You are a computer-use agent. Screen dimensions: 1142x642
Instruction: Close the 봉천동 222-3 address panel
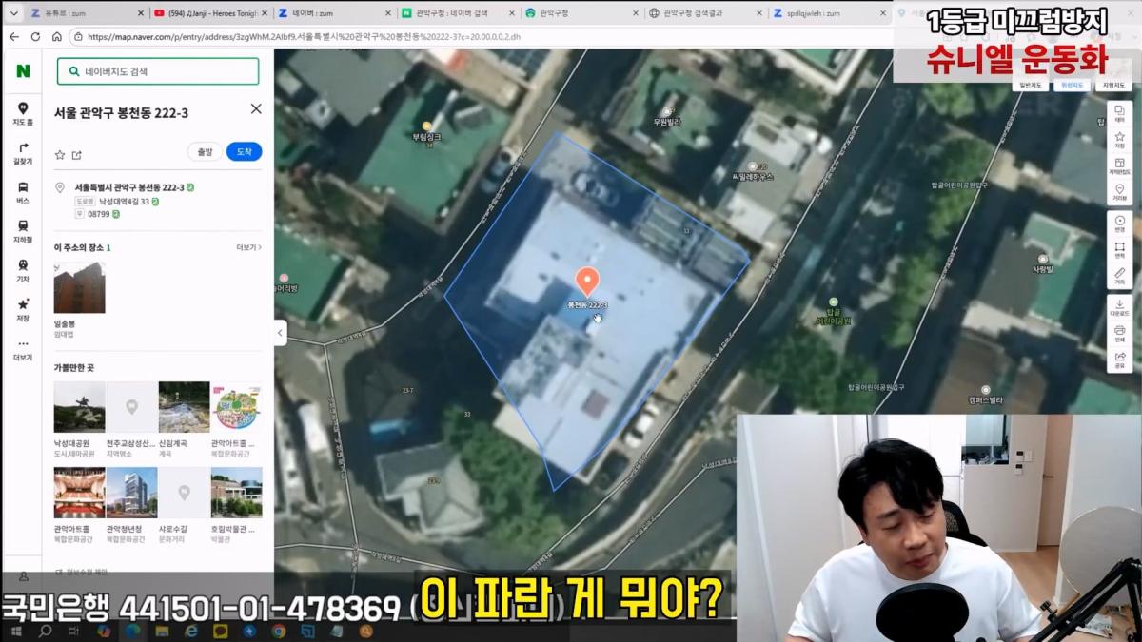coord(256,109)
